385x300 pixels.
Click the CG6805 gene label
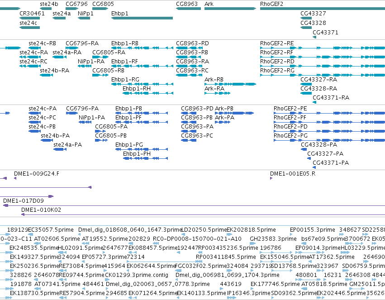point(103,4)
